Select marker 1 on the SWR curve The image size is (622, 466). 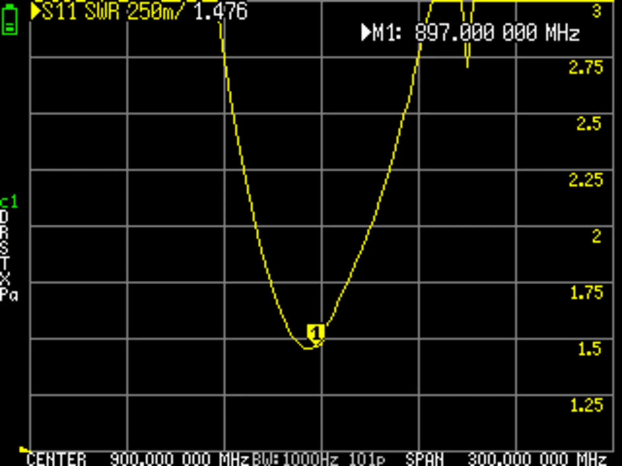tap(315, 333)
